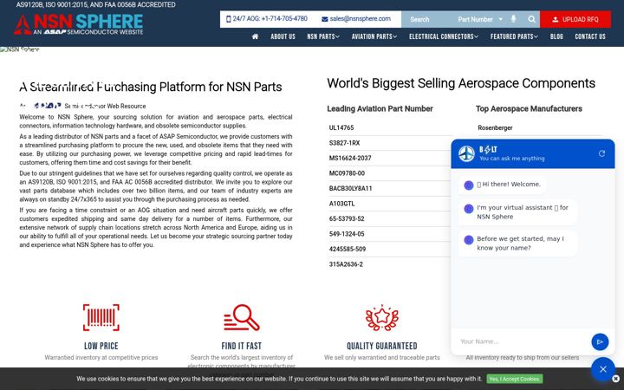Click the 'Hi there! Welcome.' chat message
624x390 pixels.
coord(503,185)
